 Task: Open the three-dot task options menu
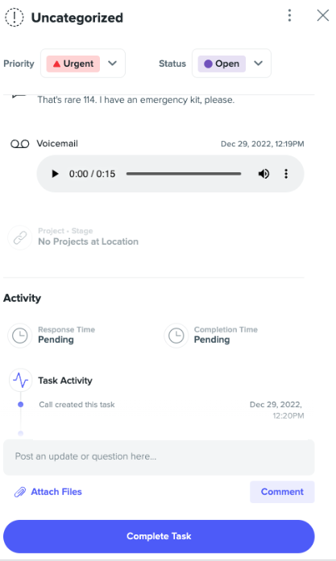(289, 15)
